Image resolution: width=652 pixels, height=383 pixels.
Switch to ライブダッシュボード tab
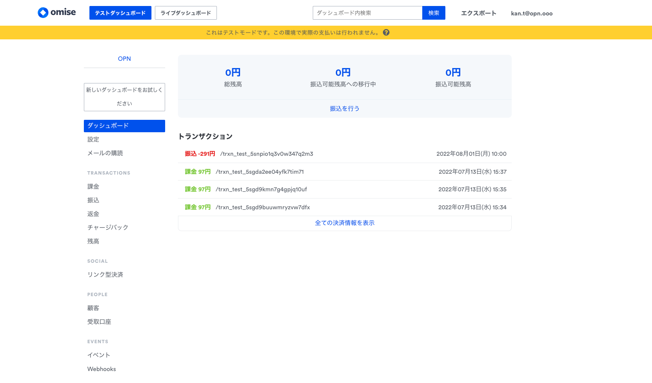tap(186, 13)
